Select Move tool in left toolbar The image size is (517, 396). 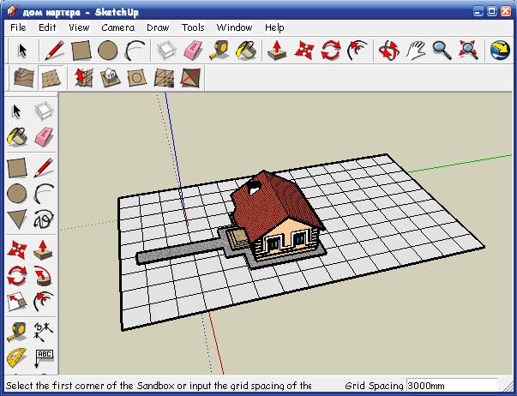point(17,249)
